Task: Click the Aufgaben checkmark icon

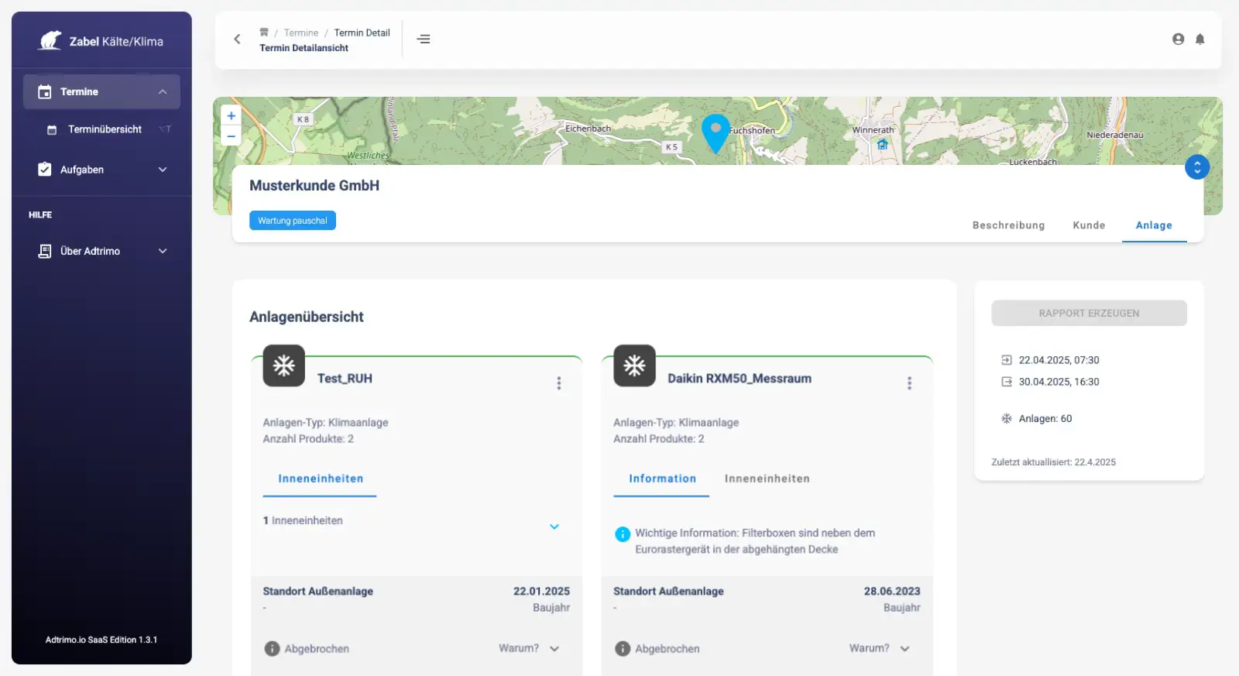Action: tap(45, 169)
